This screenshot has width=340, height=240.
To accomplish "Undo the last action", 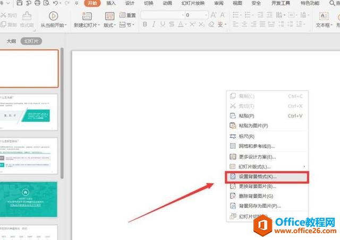I will (55, 3).
